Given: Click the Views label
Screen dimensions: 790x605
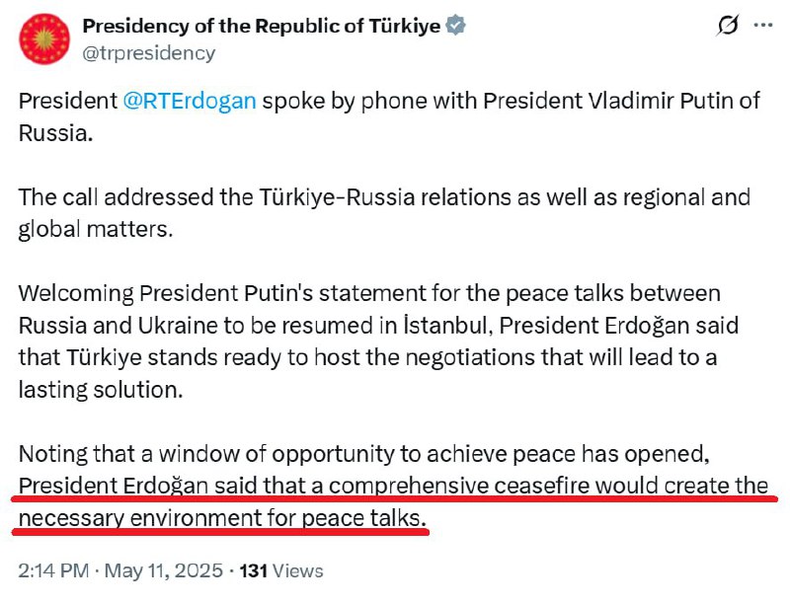Looking at the screenshot, I should point(299,570).
